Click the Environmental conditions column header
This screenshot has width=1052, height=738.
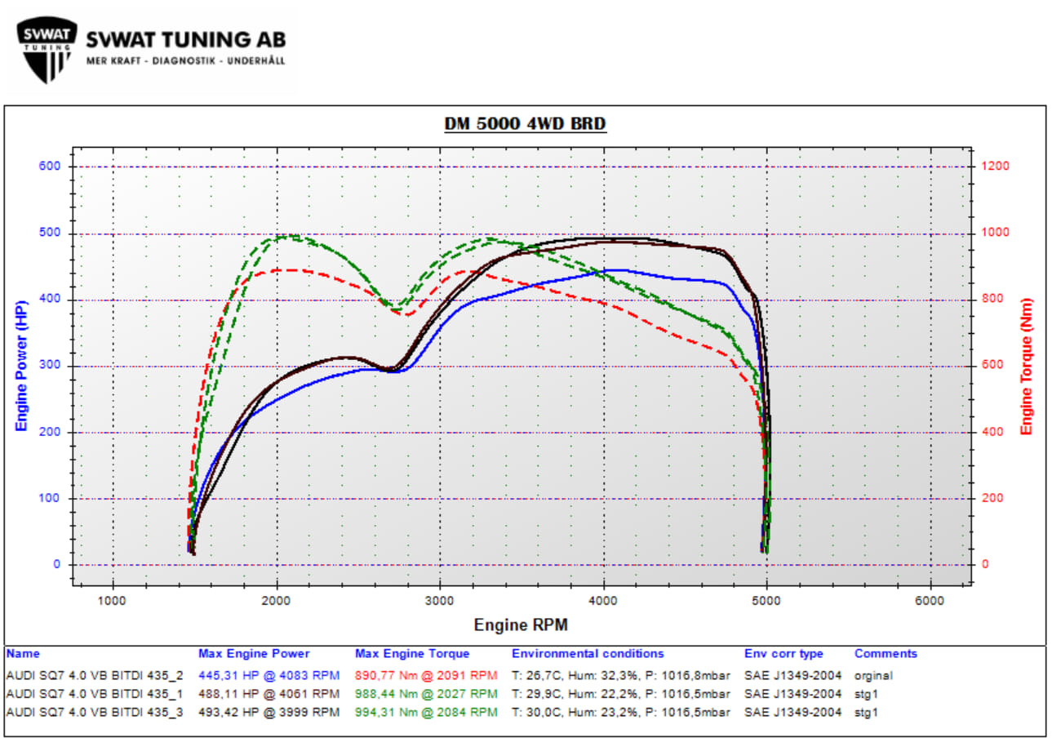click(x=588, y=654)
